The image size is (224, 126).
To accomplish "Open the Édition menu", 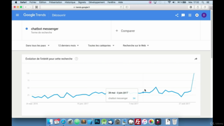I will (43, 2).
